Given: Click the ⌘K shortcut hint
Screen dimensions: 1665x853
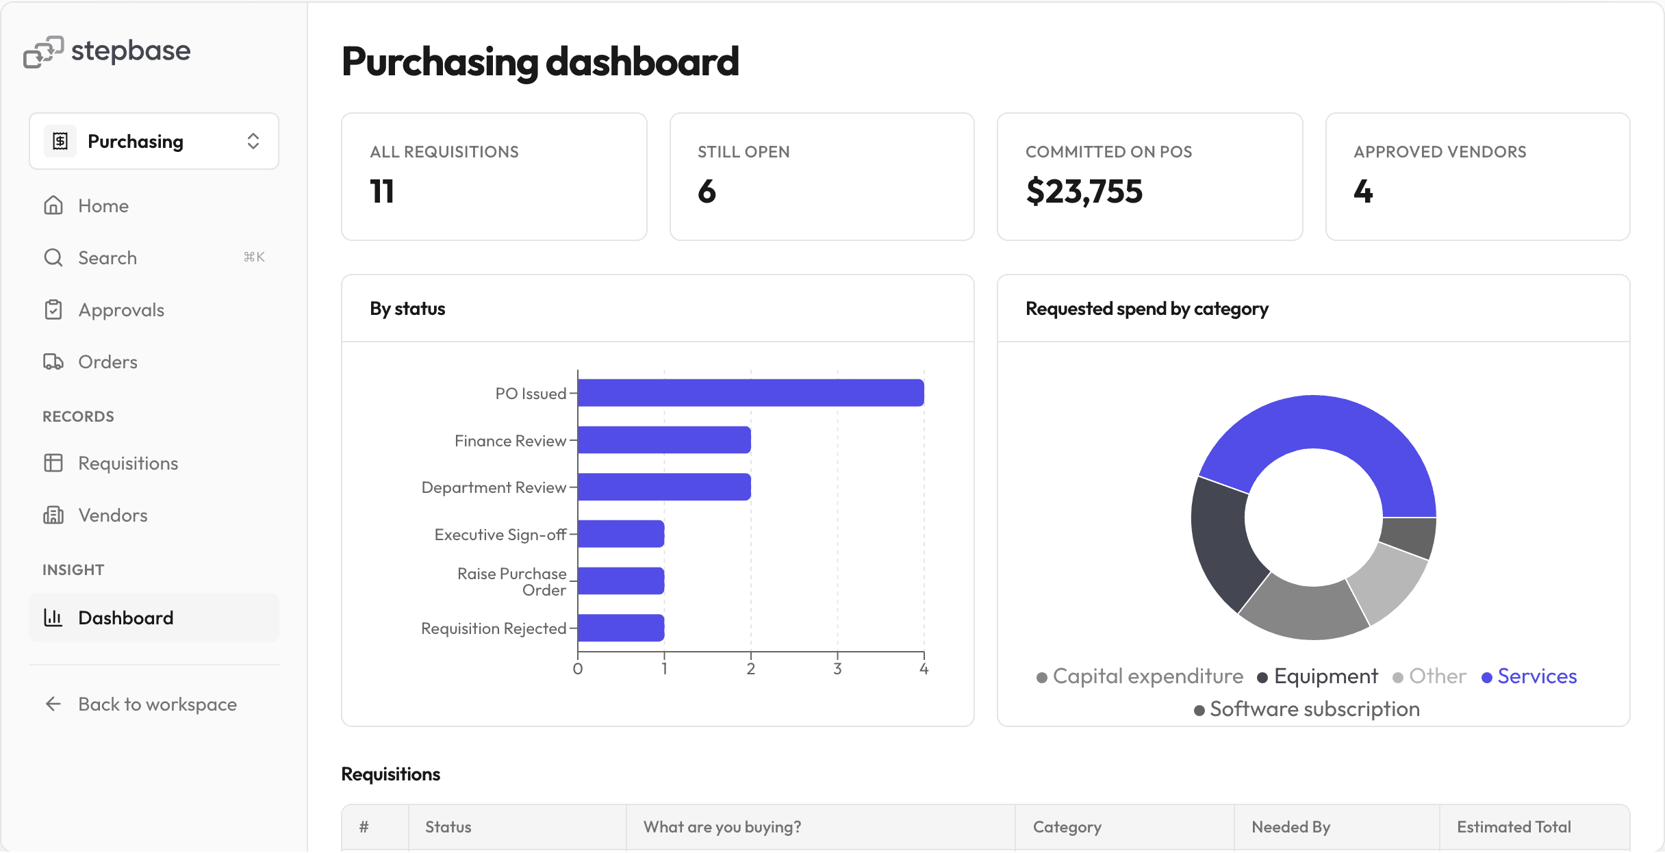Looking at the screenshot, I should pos(254,257).
